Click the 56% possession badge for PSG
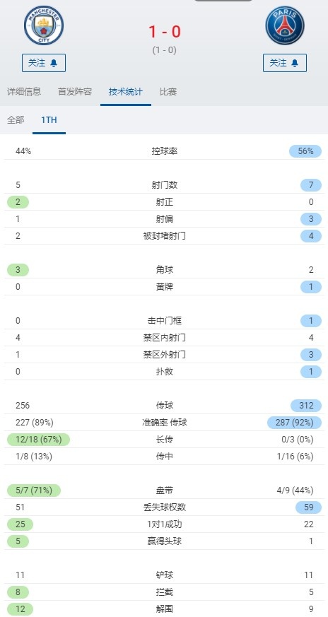The image size is (328, 617). 305,151
